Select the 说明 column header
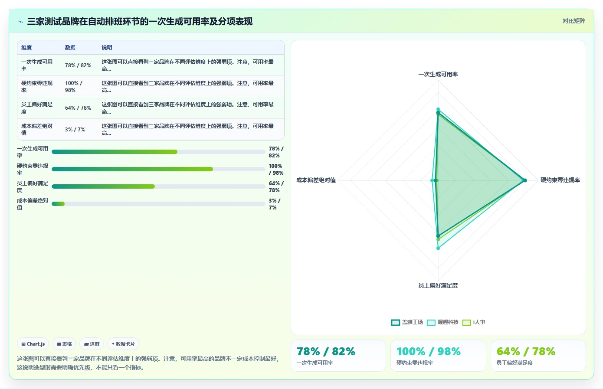 [x=107, y=48]
